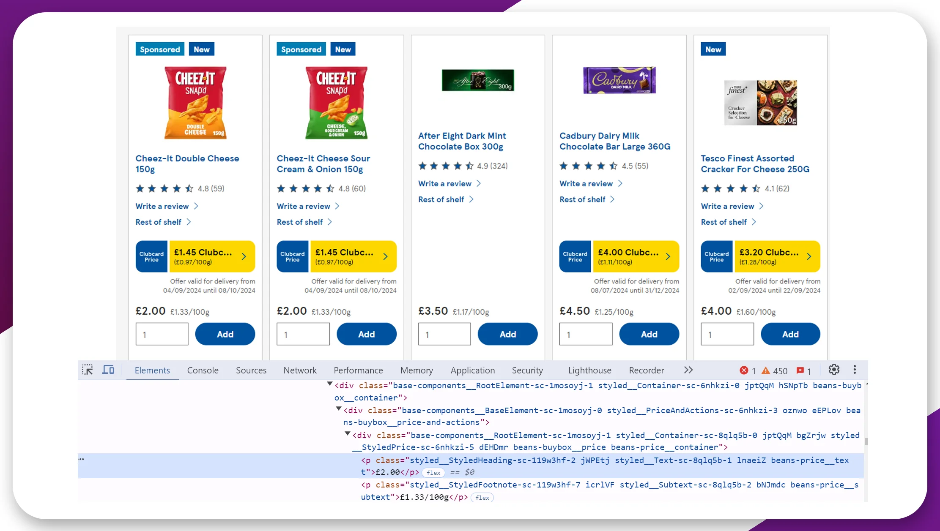The image size is (940, 531).
Task: Open the DevTools three-dot customize menu
Action: (855, 370)
